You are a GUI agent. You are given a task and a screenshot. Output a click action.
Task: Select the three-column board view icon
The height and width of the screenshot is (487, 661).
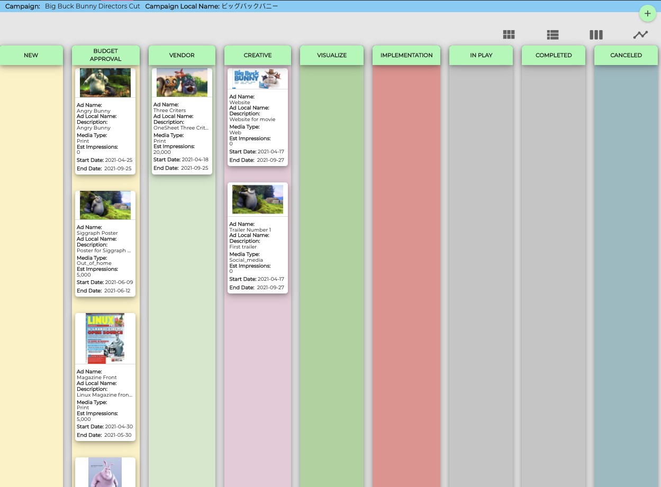(596, 35)
